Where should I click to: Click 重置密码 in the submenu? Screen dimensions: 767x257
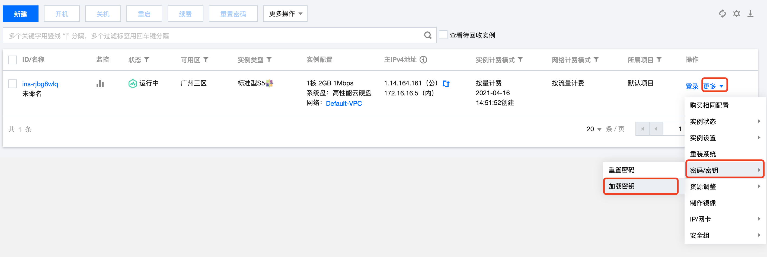click(643, 170)
